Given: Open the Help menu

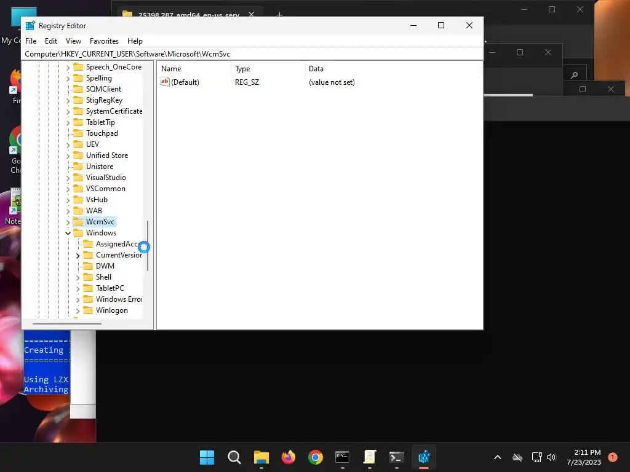Looking at the screenshot, I should click(135, 41).
